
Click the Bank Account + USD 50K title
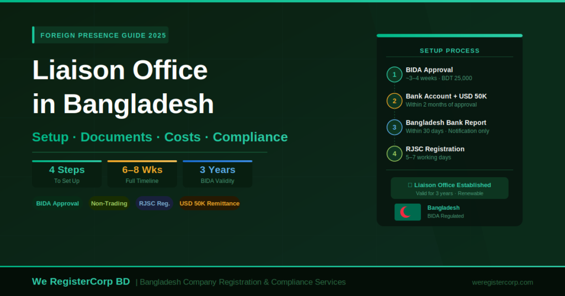446,96
